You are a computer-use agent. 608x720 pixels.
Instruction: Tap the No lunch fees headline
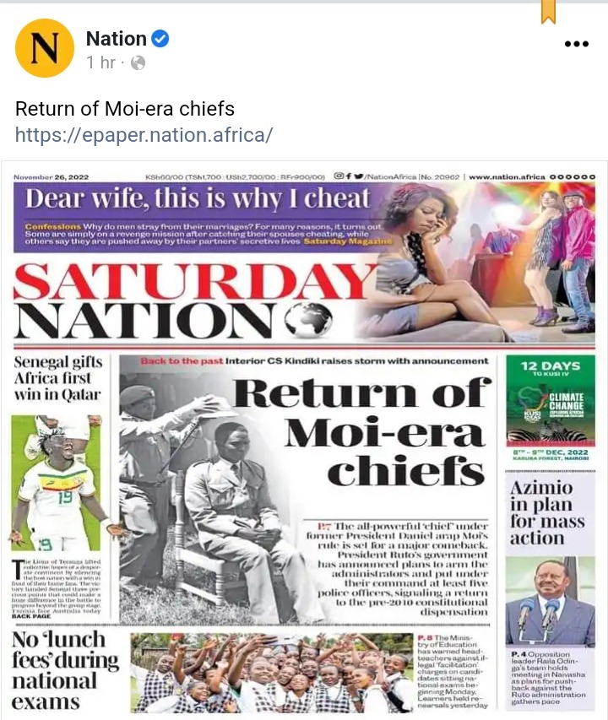65,671
